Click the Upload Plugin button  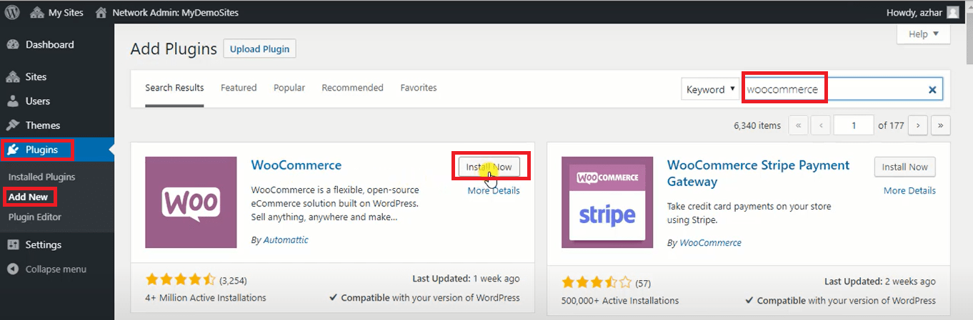pyautogui.click(x=259, y=49)
